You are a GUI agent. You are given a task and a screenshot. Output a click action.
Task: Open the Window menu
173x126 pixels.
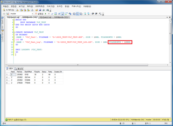[67, 6]
